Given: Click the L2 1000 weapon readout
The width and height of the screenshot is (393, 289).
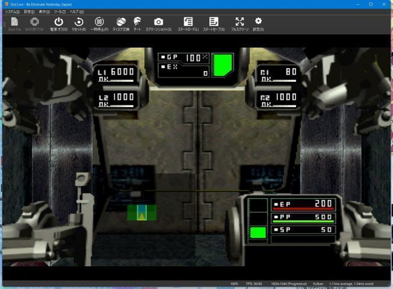Looking at the screenshot, I should [116, 100].
